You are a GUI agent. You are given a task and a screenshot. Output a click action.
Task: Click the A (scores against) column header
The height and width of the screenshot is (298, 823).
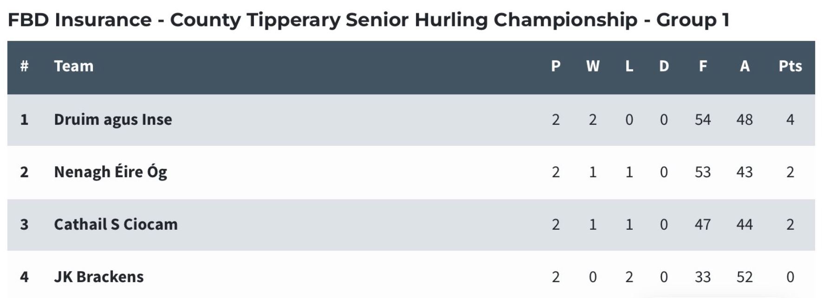pos(745,66)
